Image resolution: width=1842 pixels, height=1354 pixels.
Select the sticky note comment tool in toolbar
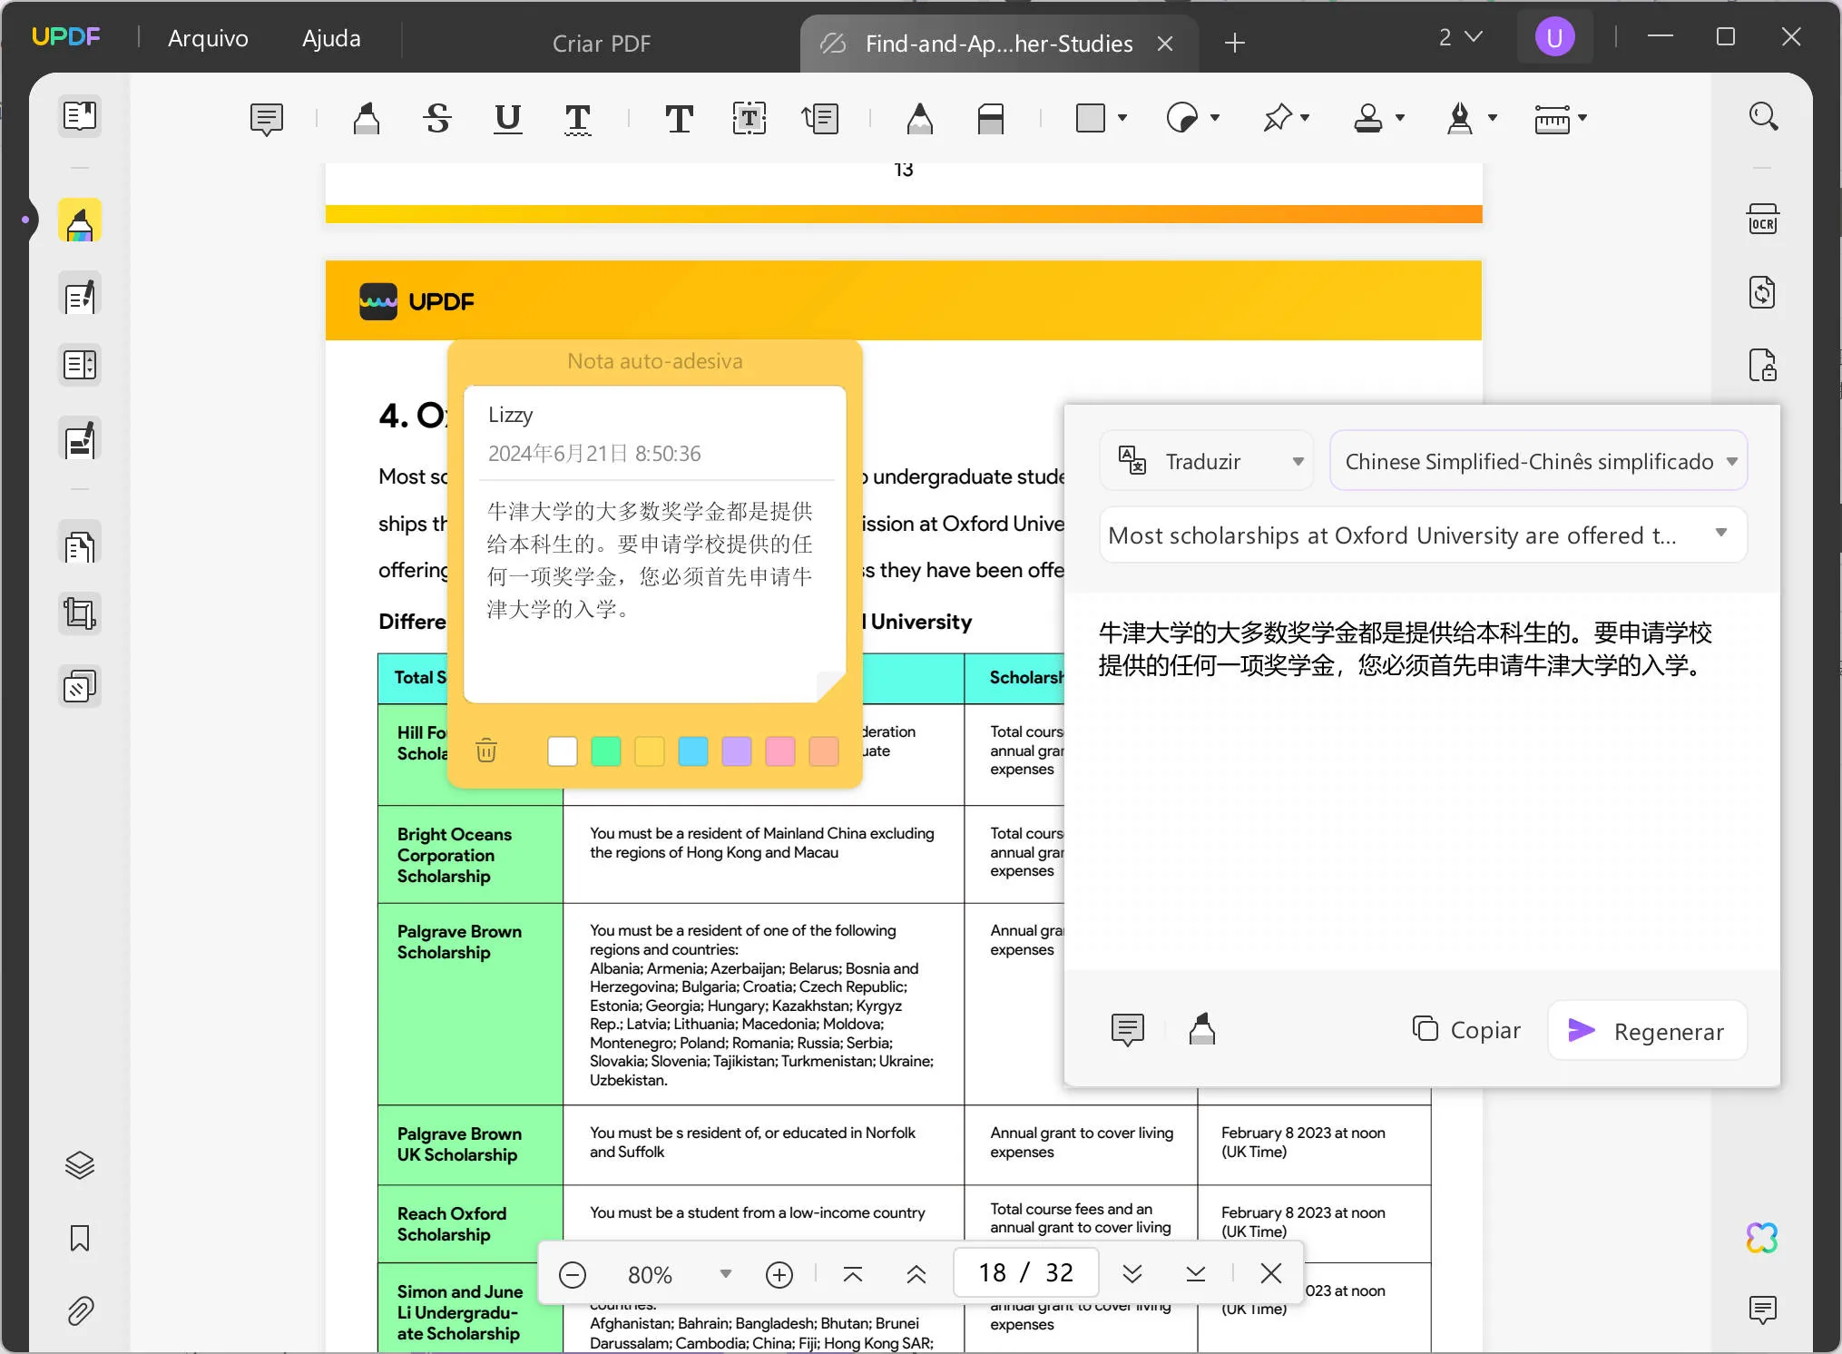[267, 119]
